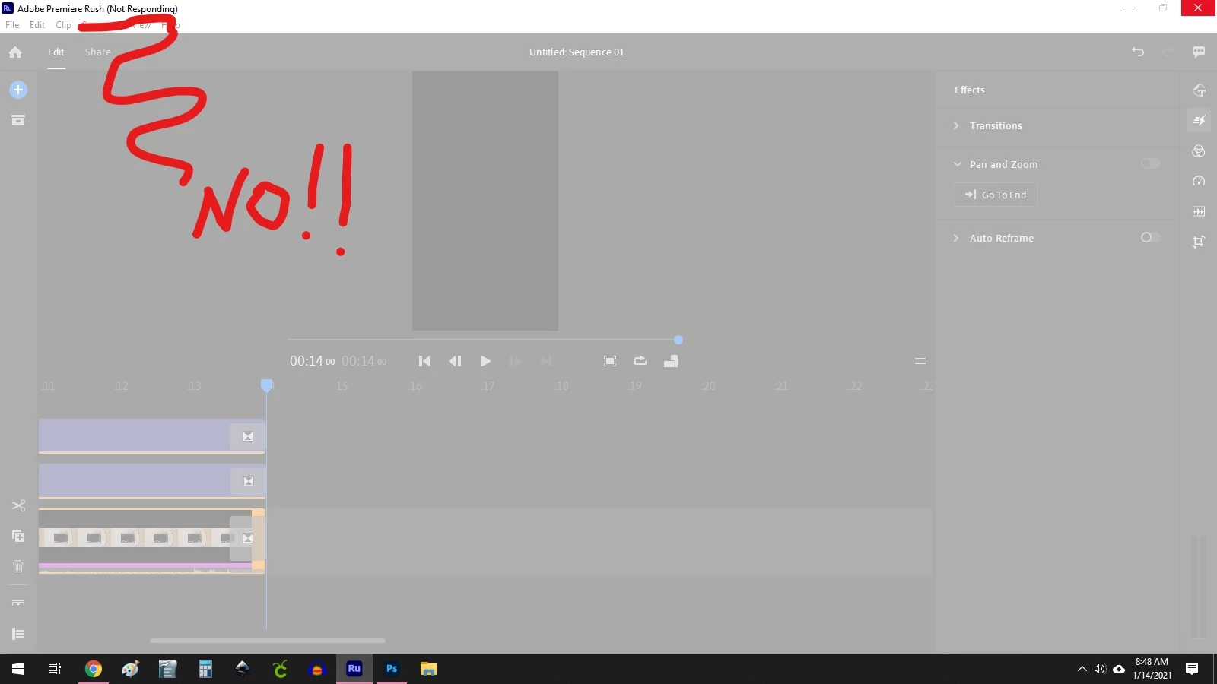Expand the Transitions section

click(x=956, y=125)
